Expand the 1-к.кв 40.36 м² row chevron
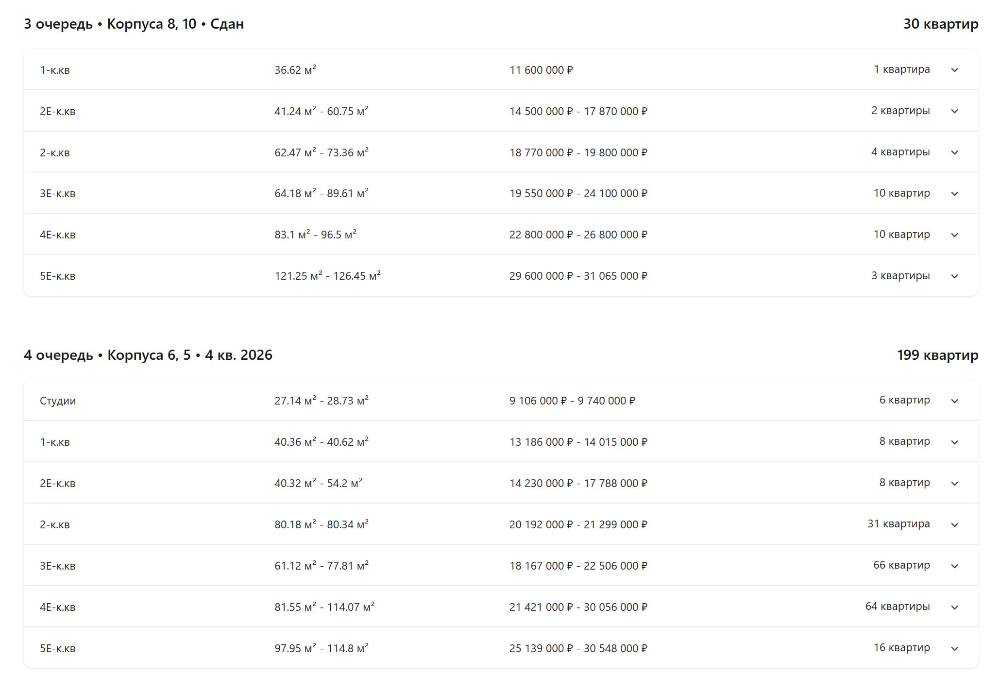The width and height of the screenshot is (1000, 691). (x=954, y=442)
